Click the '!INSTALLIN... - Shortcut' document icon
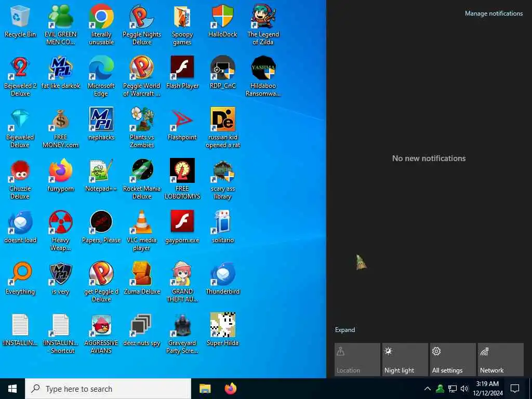Viewport: 532px width, 399px height. (x=60, y=334)
